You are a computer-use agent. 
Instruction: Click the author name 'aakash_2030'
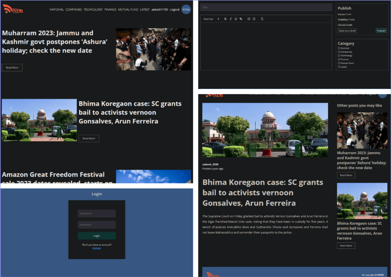pyautogui.click(x=210, y=164)
